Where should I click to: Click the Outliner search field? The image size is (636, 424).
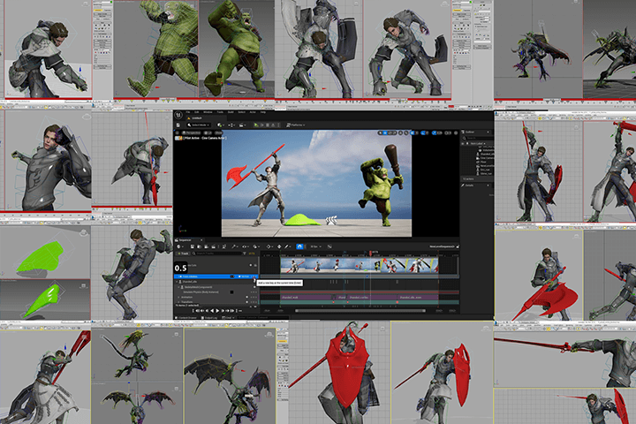pos(478,139)
